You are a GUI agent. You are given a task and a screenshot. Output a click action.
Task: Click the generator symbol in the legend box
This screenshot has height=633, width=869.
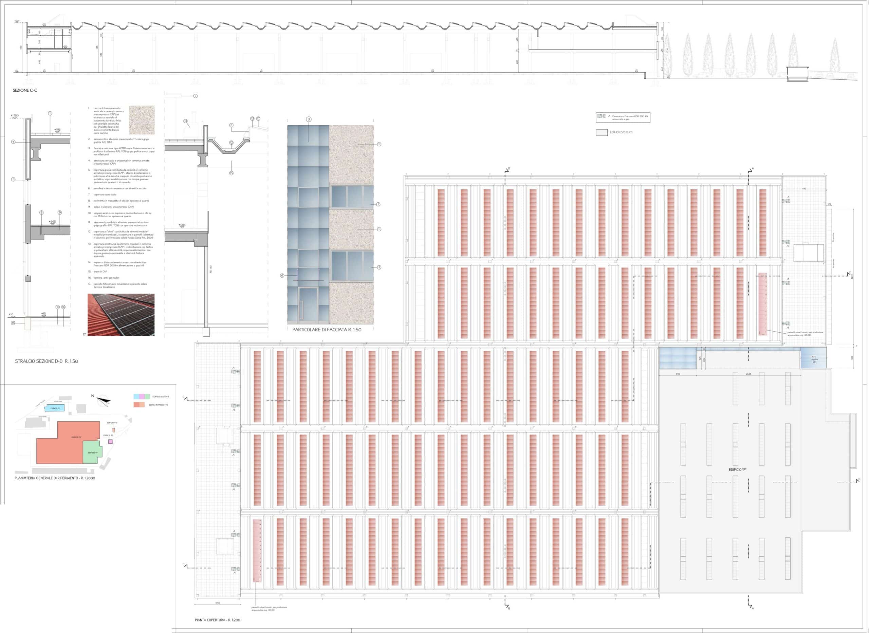(x=602, y=116)
